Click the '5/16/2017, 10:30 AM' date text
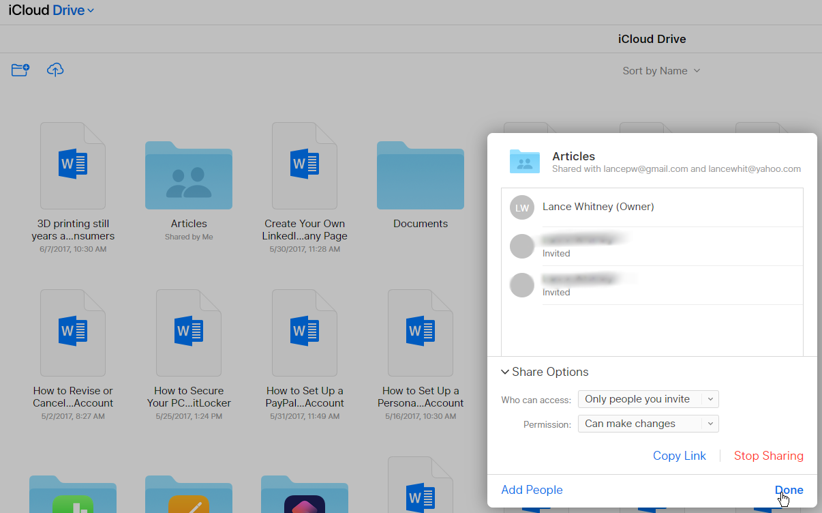 (421, 416)
